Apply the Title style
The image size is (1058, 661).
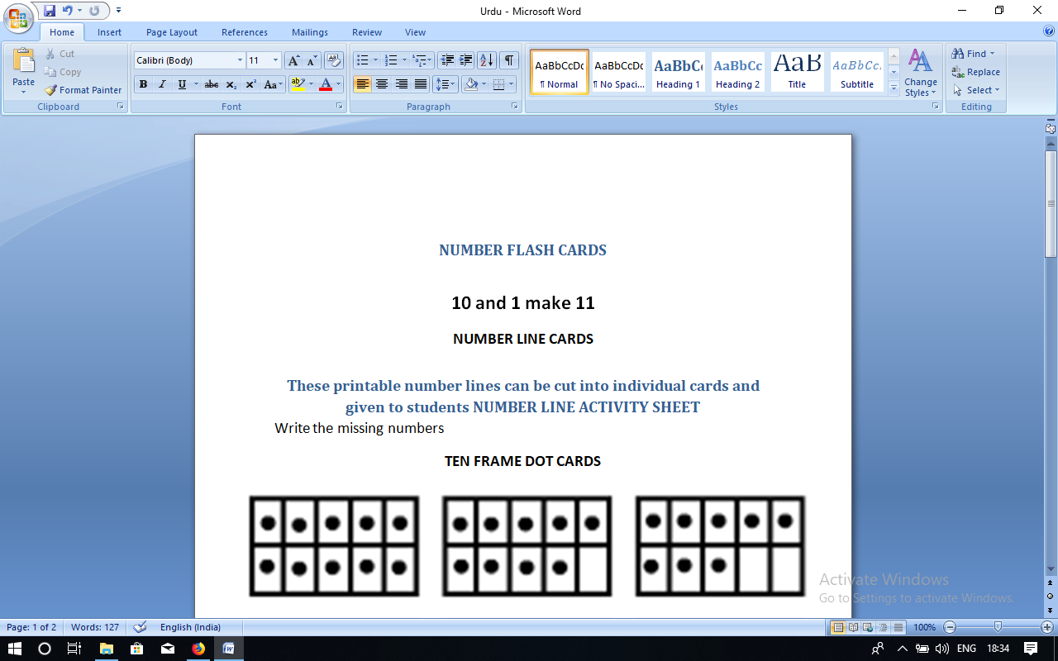click(797, 72)
